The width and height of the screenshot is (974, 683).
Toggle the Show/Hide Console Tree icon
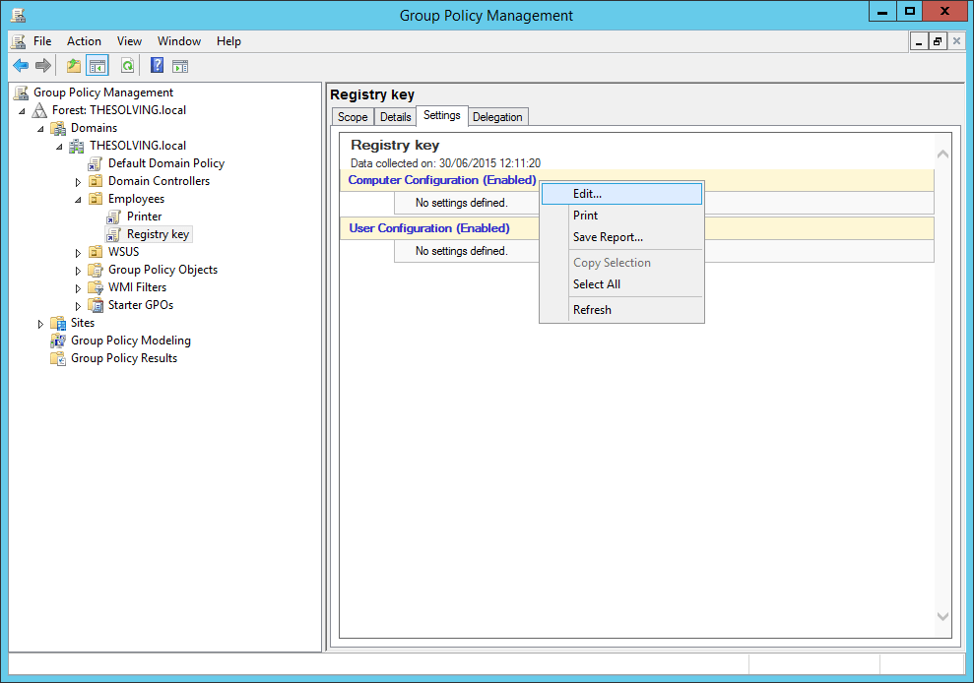[x=96, y=65]
